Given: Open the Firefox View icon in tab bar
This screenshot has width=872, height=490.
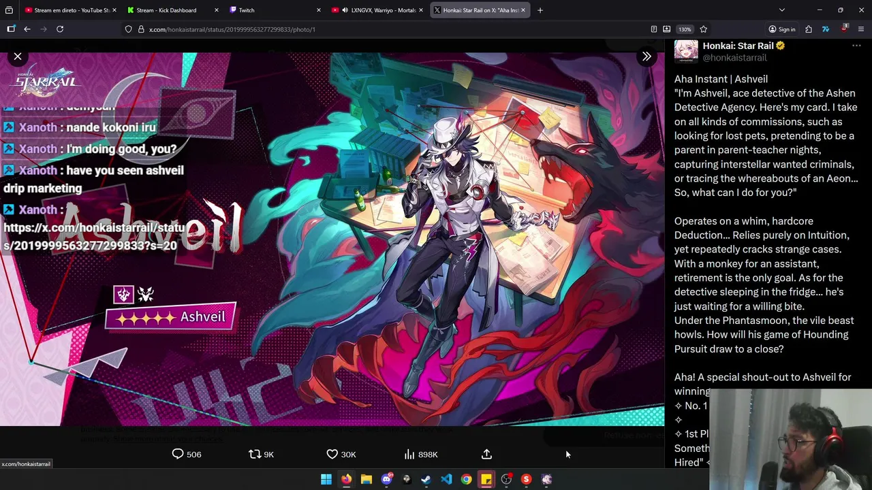Looking at the screenshot, I should tap(9, 10).
